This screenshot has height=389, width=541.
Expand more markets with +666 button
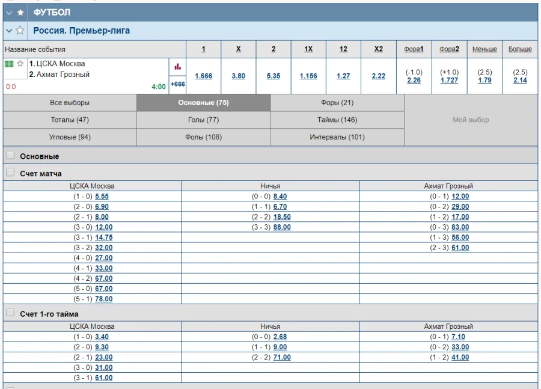coord(177,85)
